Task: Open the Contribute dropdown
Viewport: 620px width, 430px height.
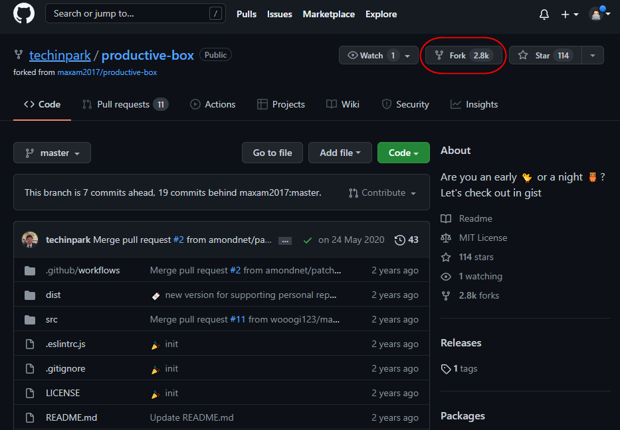Action: [x=382, y=193]
